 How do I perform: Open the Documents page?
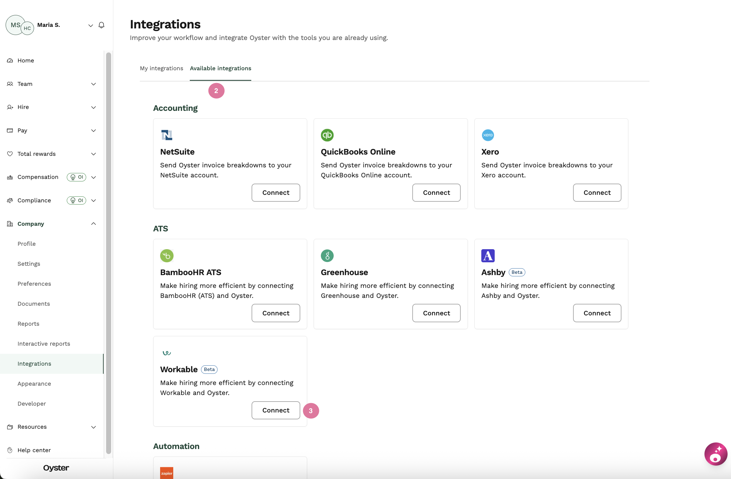34,304
